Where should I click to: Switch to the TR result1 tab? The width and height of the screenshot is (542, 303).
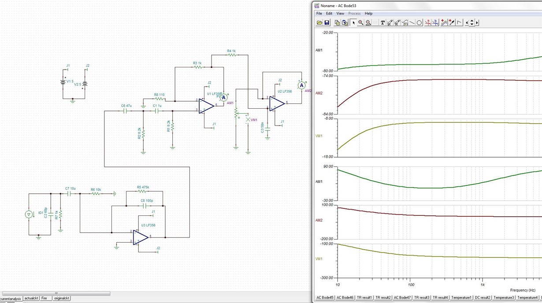364,298
